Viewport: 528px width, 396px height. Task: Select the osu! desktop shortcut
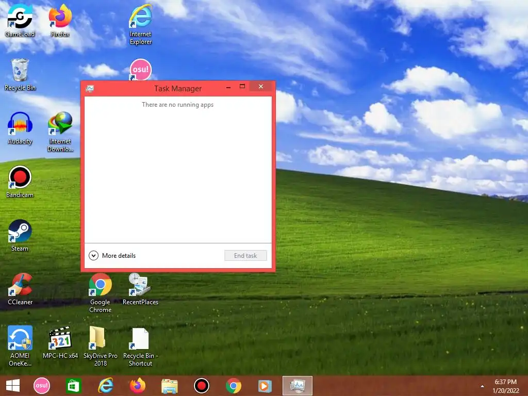(140, 70)
